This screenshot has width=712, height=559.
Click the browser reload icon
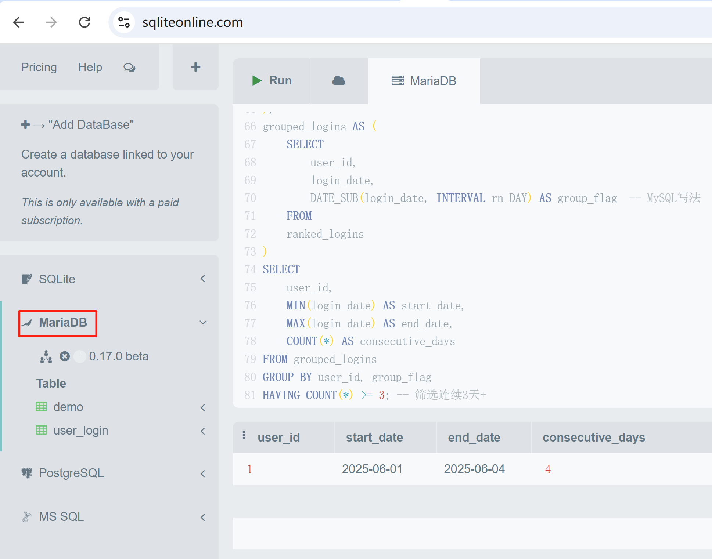click(84, 22)
